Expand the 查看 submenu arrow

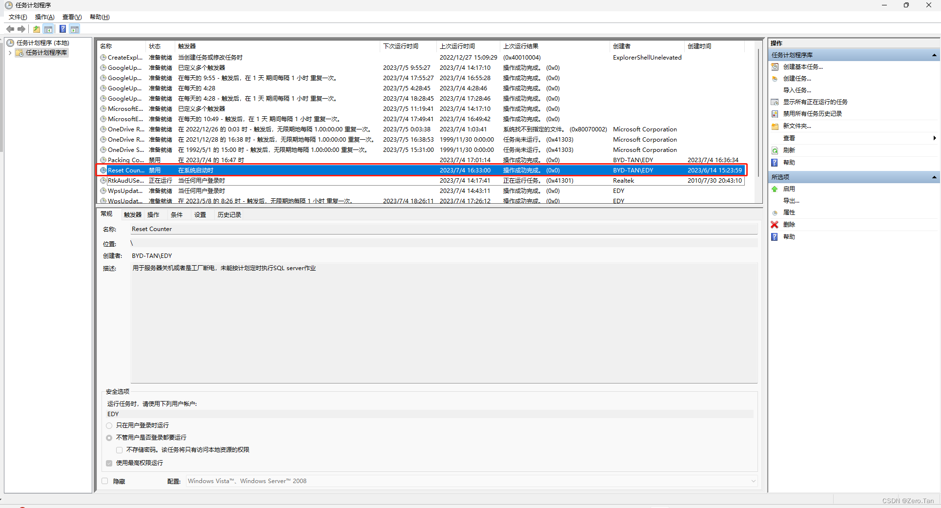[x=934, y=138]
